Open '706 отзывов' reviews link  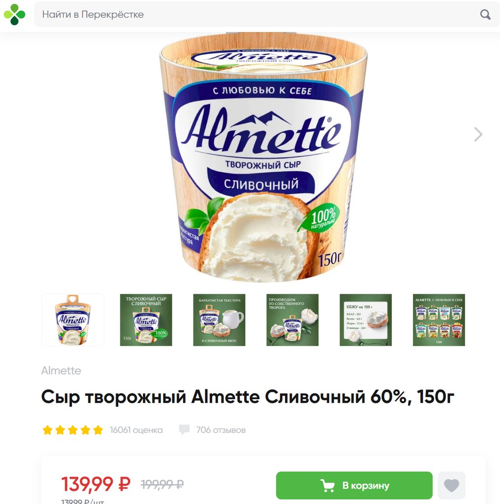tap(221, 430)
